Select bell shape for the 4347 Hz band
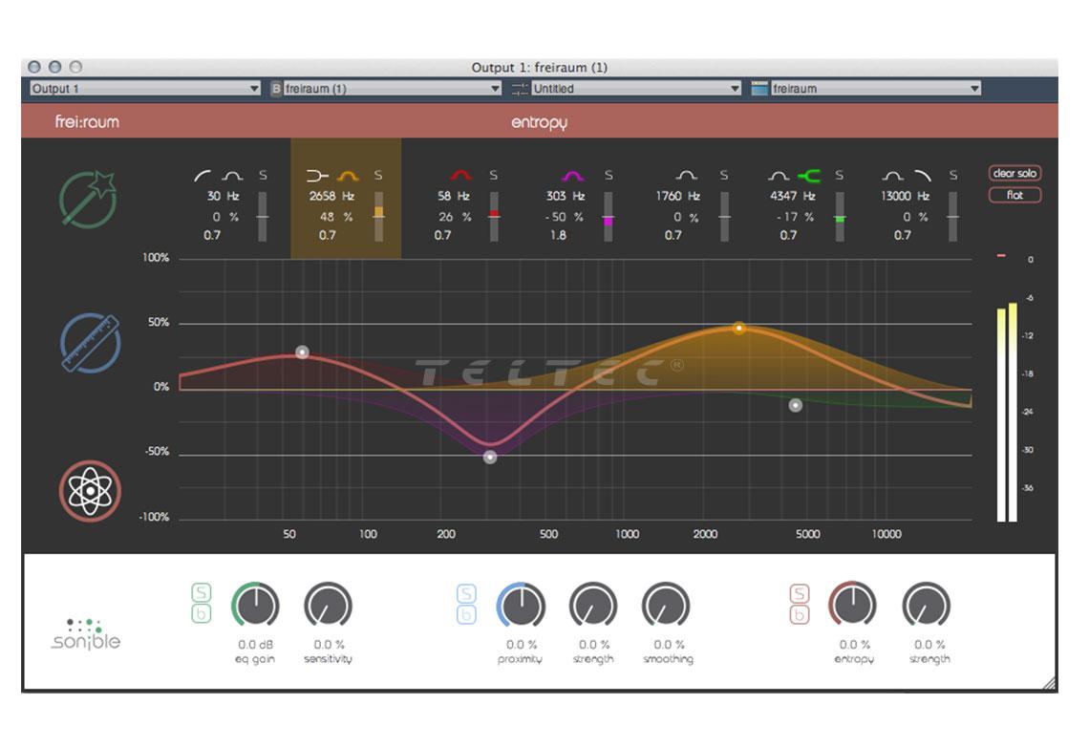The width and height of the screenshot is (1089, 747). coord(779,176)
